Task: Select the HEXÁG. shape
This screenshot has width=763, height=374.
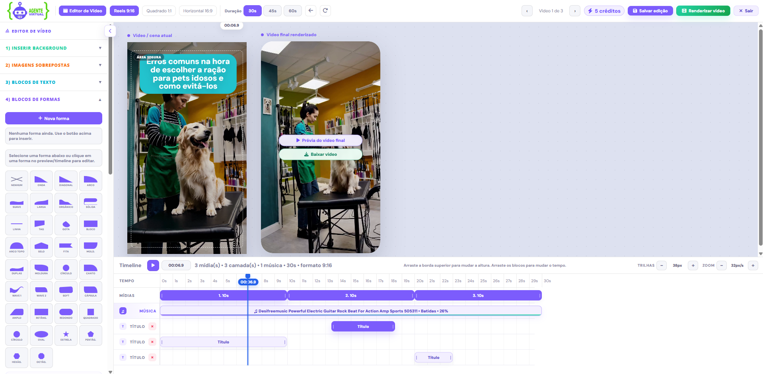Action: [x=17, y=358]
